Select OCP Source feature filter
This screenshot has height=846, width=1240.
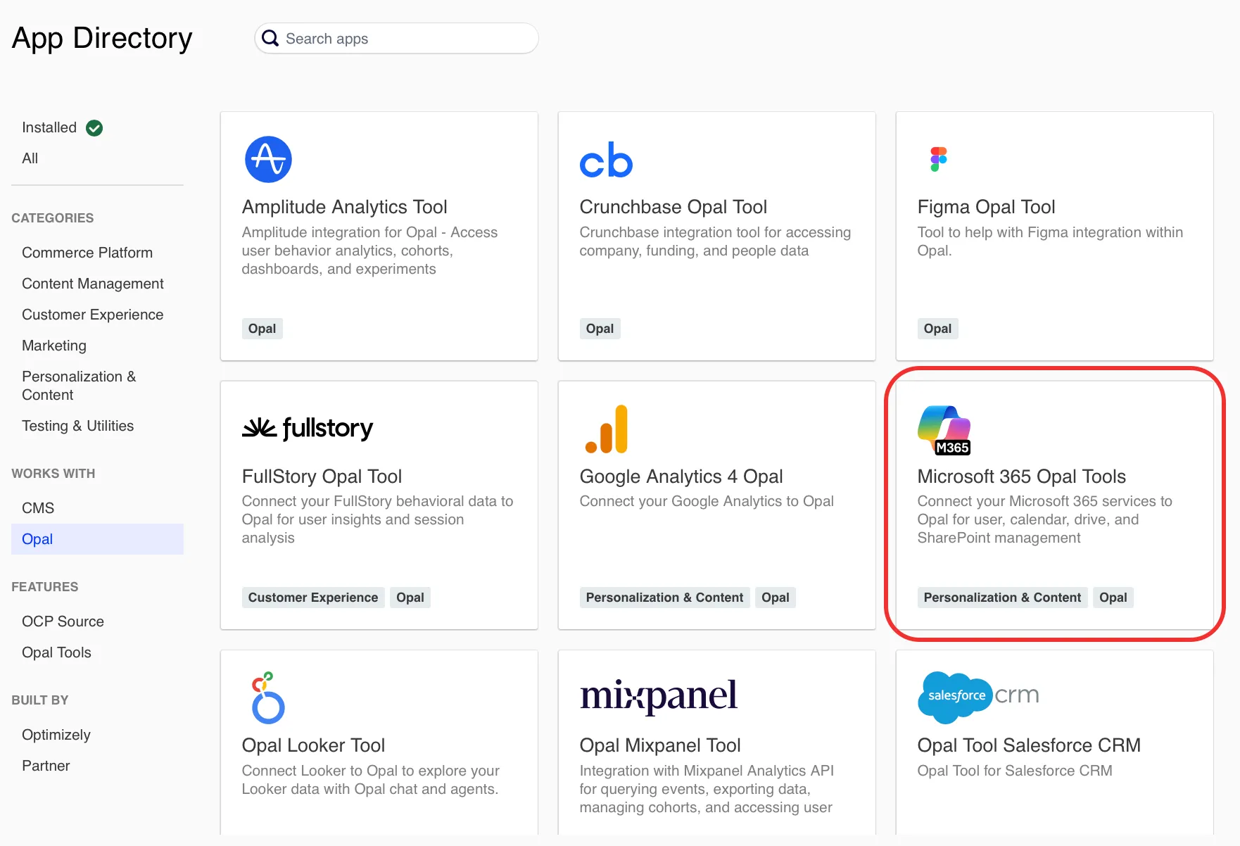tap(63, 621)
